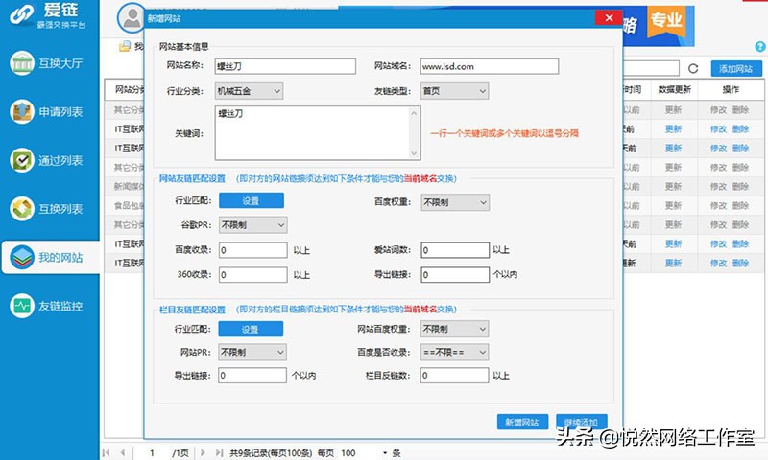Click 更新 in the 食品包 row

point(673,205)
